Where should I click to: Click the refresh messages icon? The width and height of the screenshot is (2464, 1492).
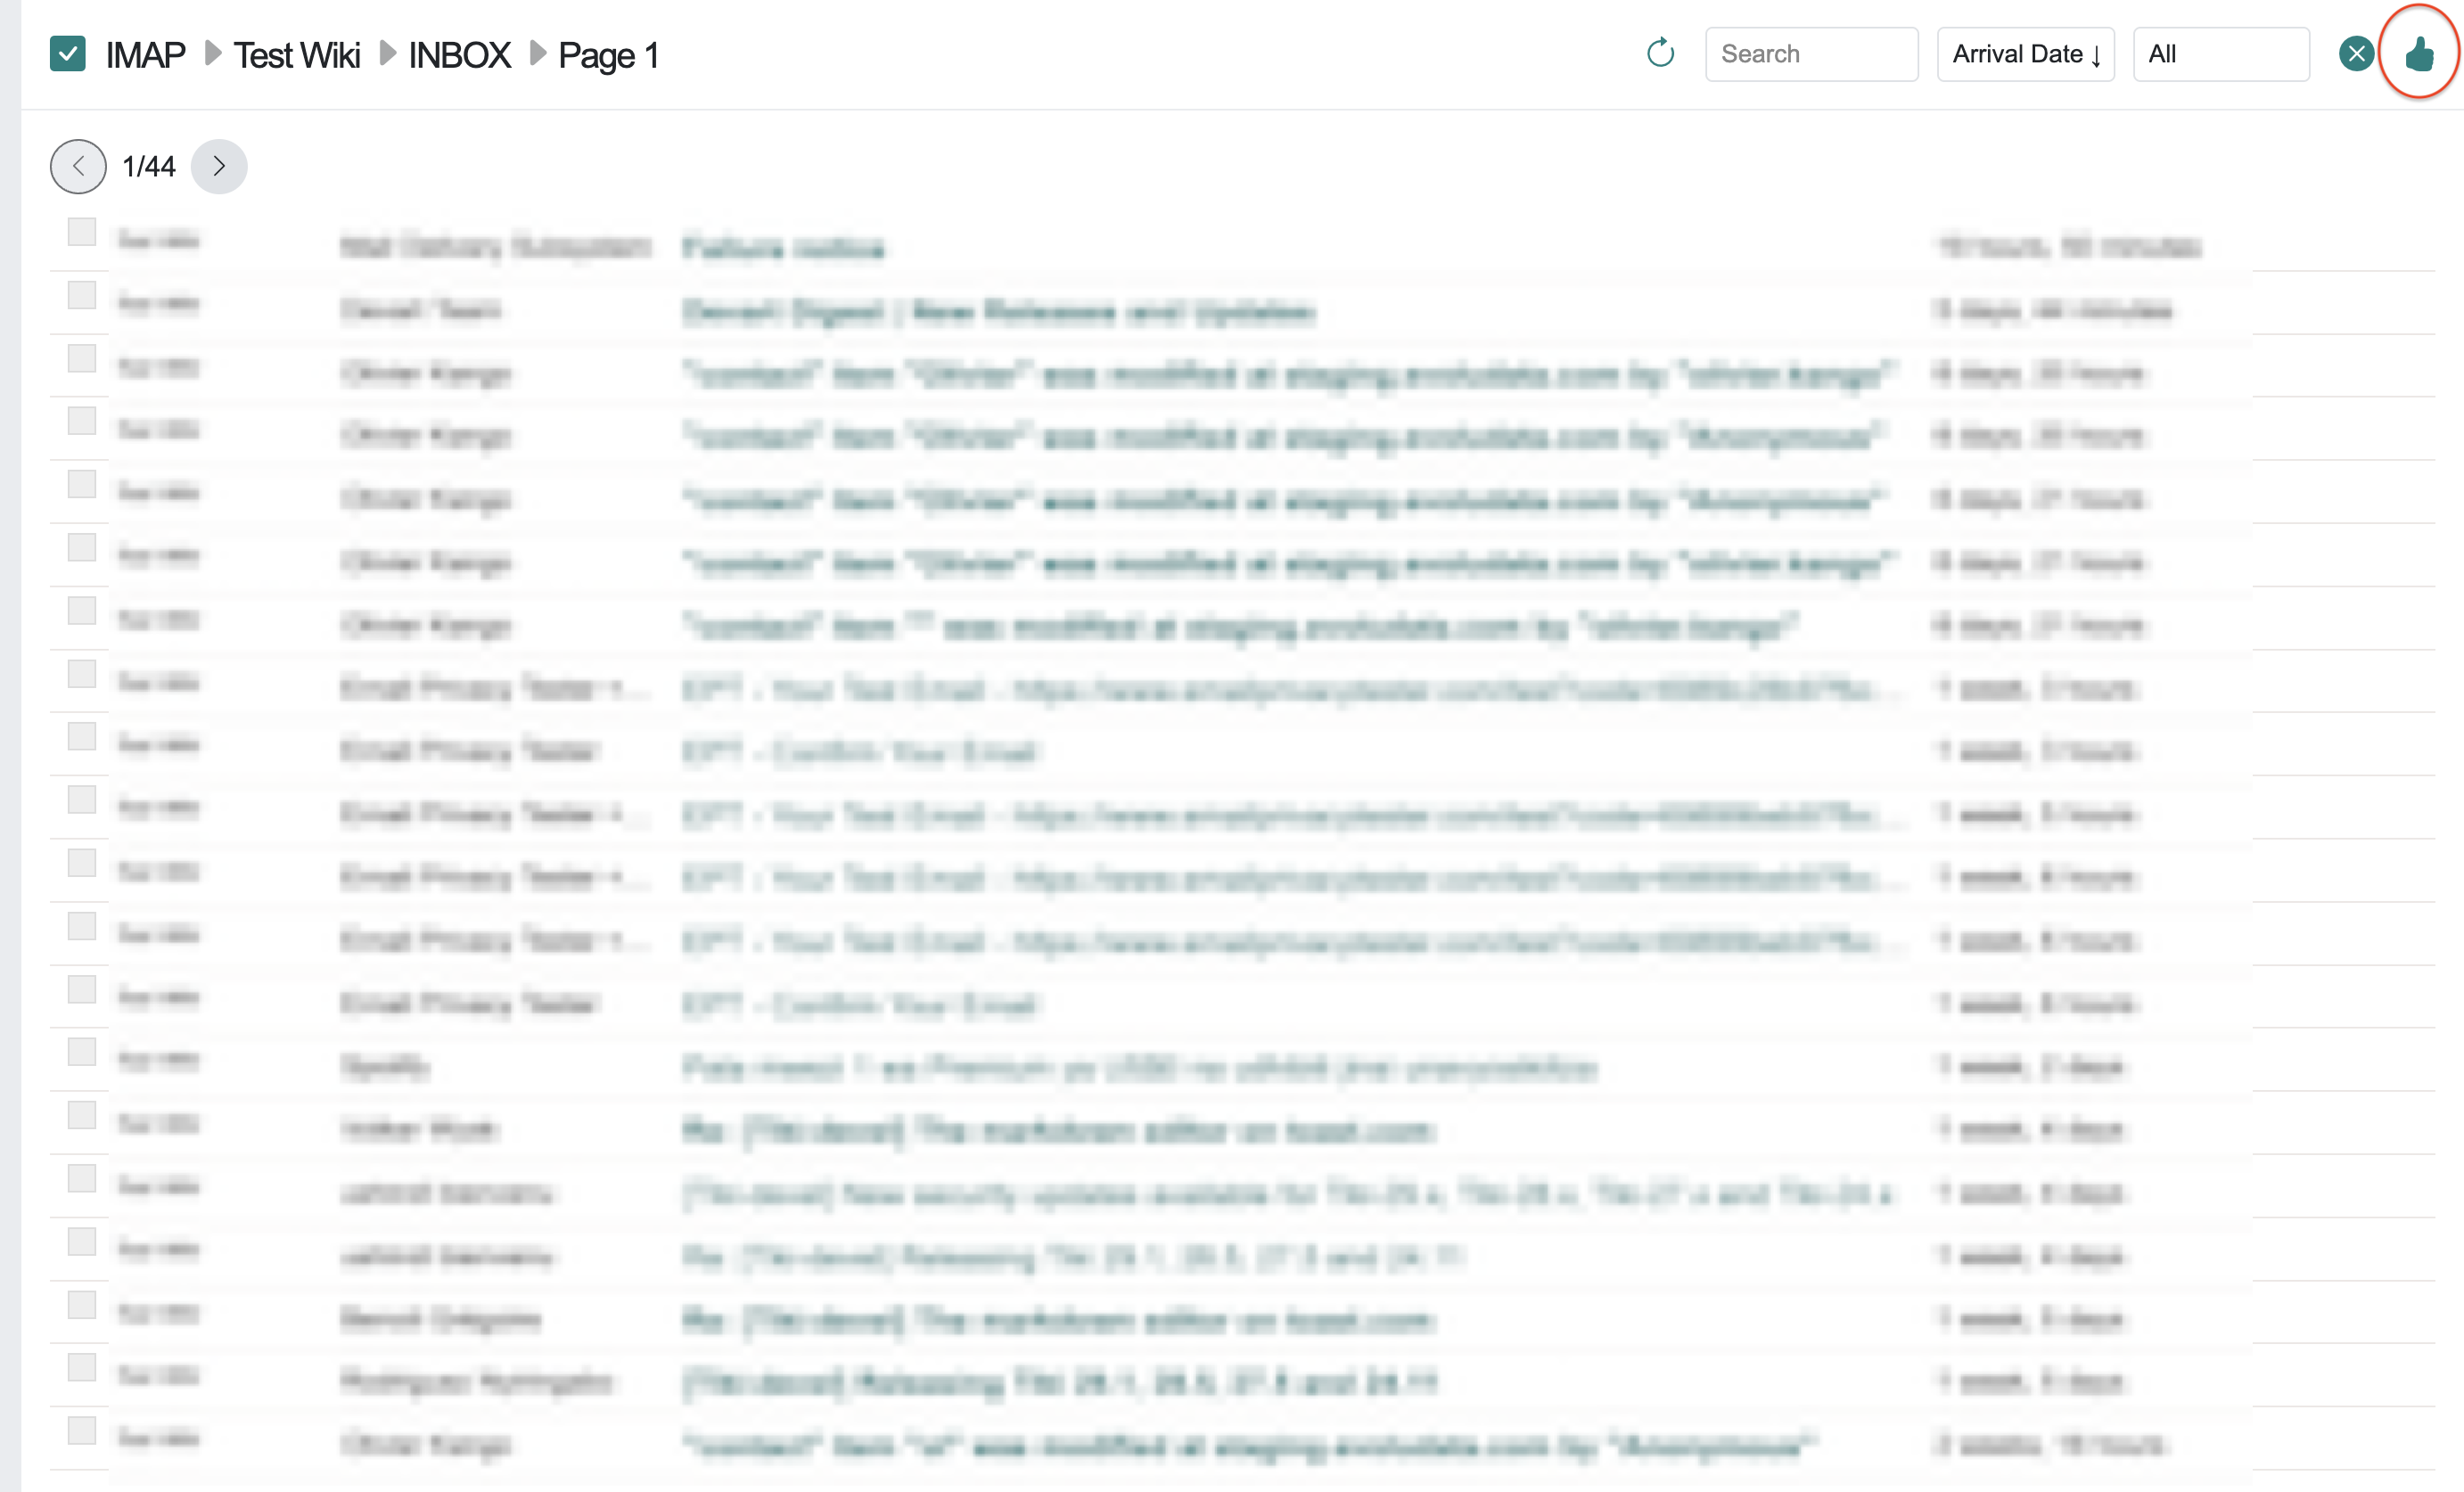point(1660,53)
